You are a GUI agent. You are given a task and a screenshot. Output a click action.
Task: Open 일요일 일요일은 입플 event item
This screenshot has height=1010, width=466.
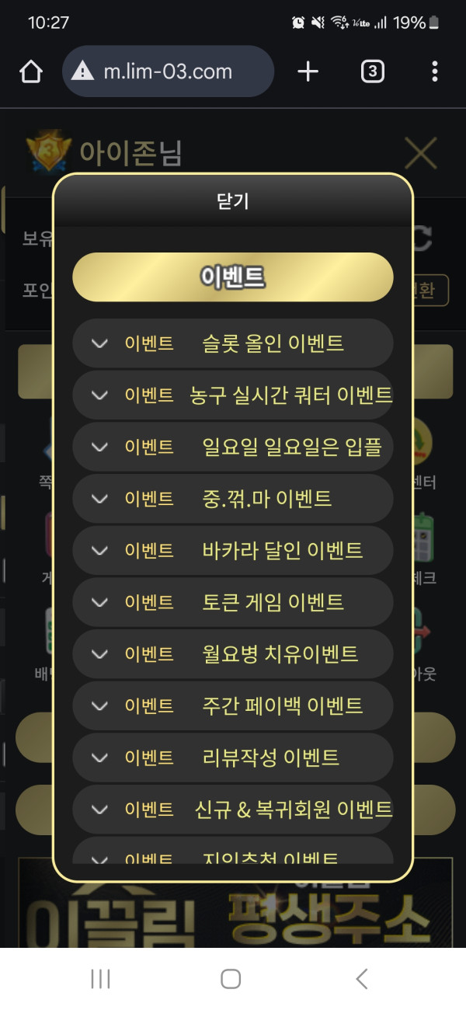(291, 448)
